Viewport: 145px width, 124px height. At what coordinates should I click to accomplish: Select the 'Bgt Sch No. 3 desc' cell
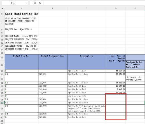click(x=86, y=90)
